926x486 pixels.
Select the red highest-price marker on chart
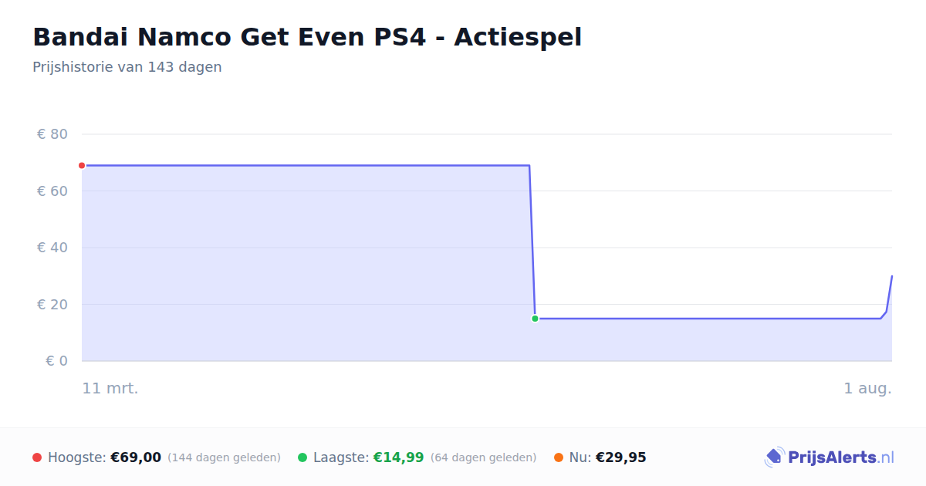click(82, 165)
